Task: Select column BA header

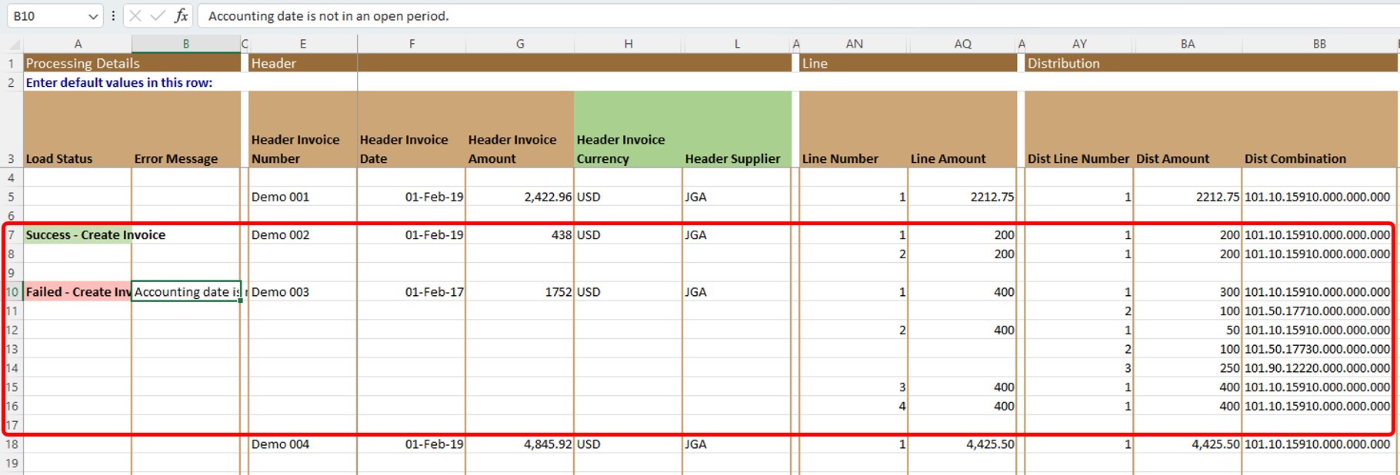Action: click(x=1188, y=44)
